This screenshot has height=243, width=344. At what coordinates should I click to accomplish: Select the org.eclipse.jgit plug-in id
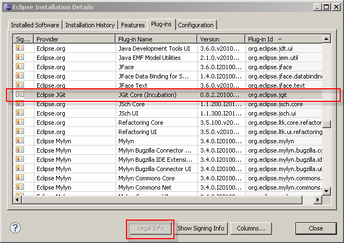268,95
